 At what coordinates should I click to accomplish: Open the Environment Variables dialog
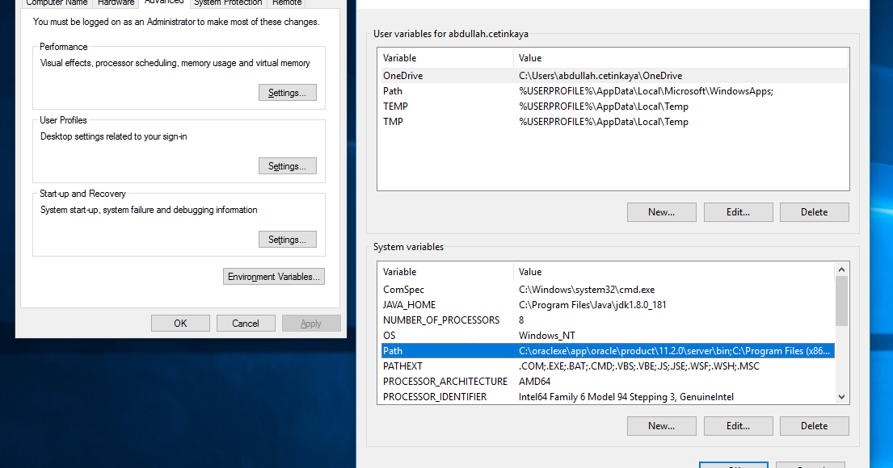(273, 276)
